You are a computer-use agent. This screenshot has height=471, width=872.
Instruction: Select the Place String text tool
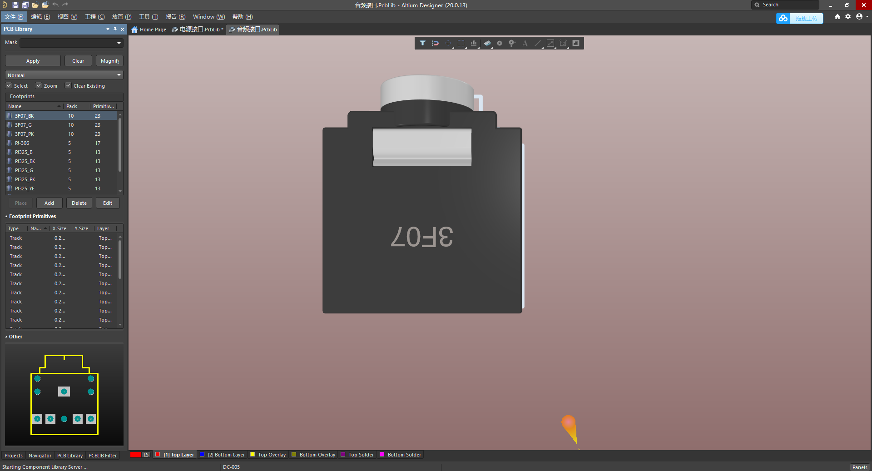[525, 43]
